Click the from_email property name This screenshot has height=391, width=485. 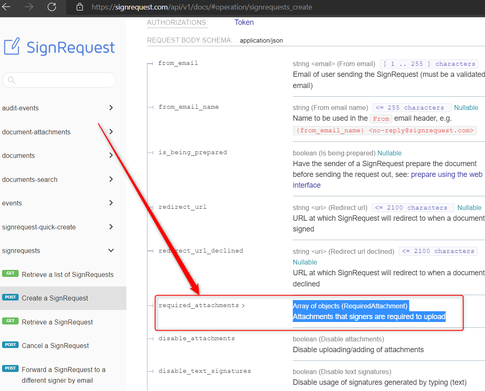[178, 63]
